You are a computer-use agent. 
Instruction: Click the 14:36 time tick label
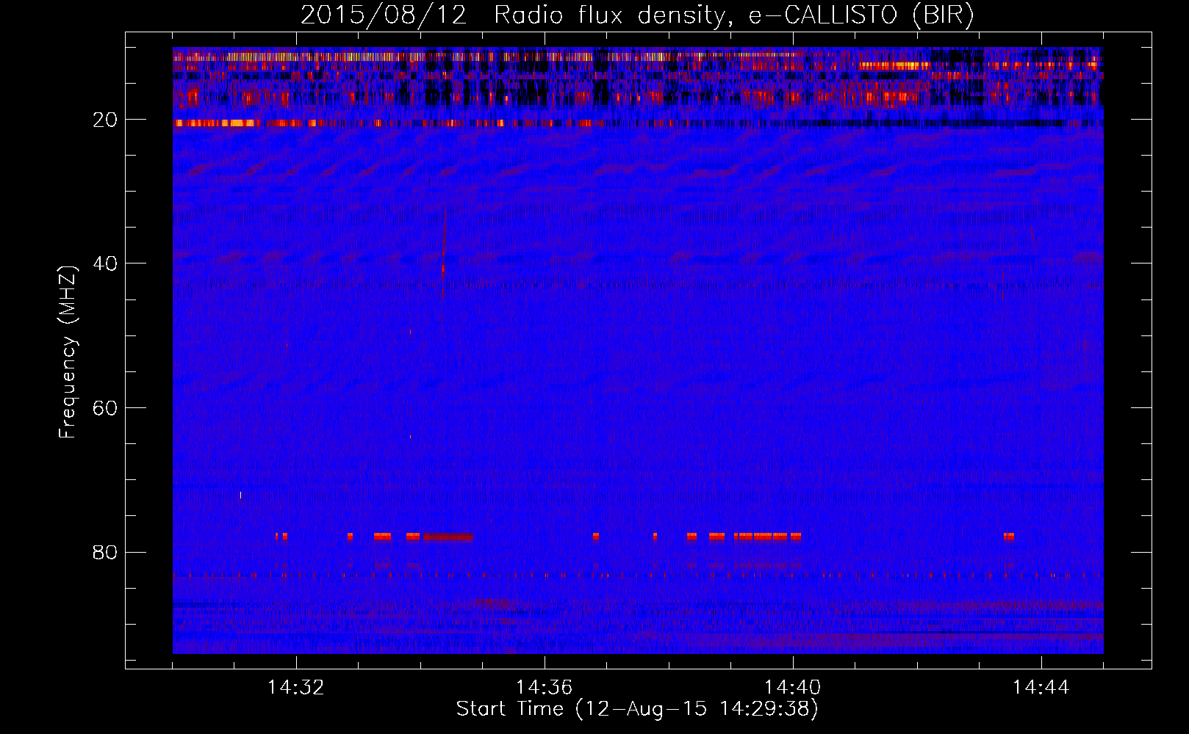pos(544,688)
